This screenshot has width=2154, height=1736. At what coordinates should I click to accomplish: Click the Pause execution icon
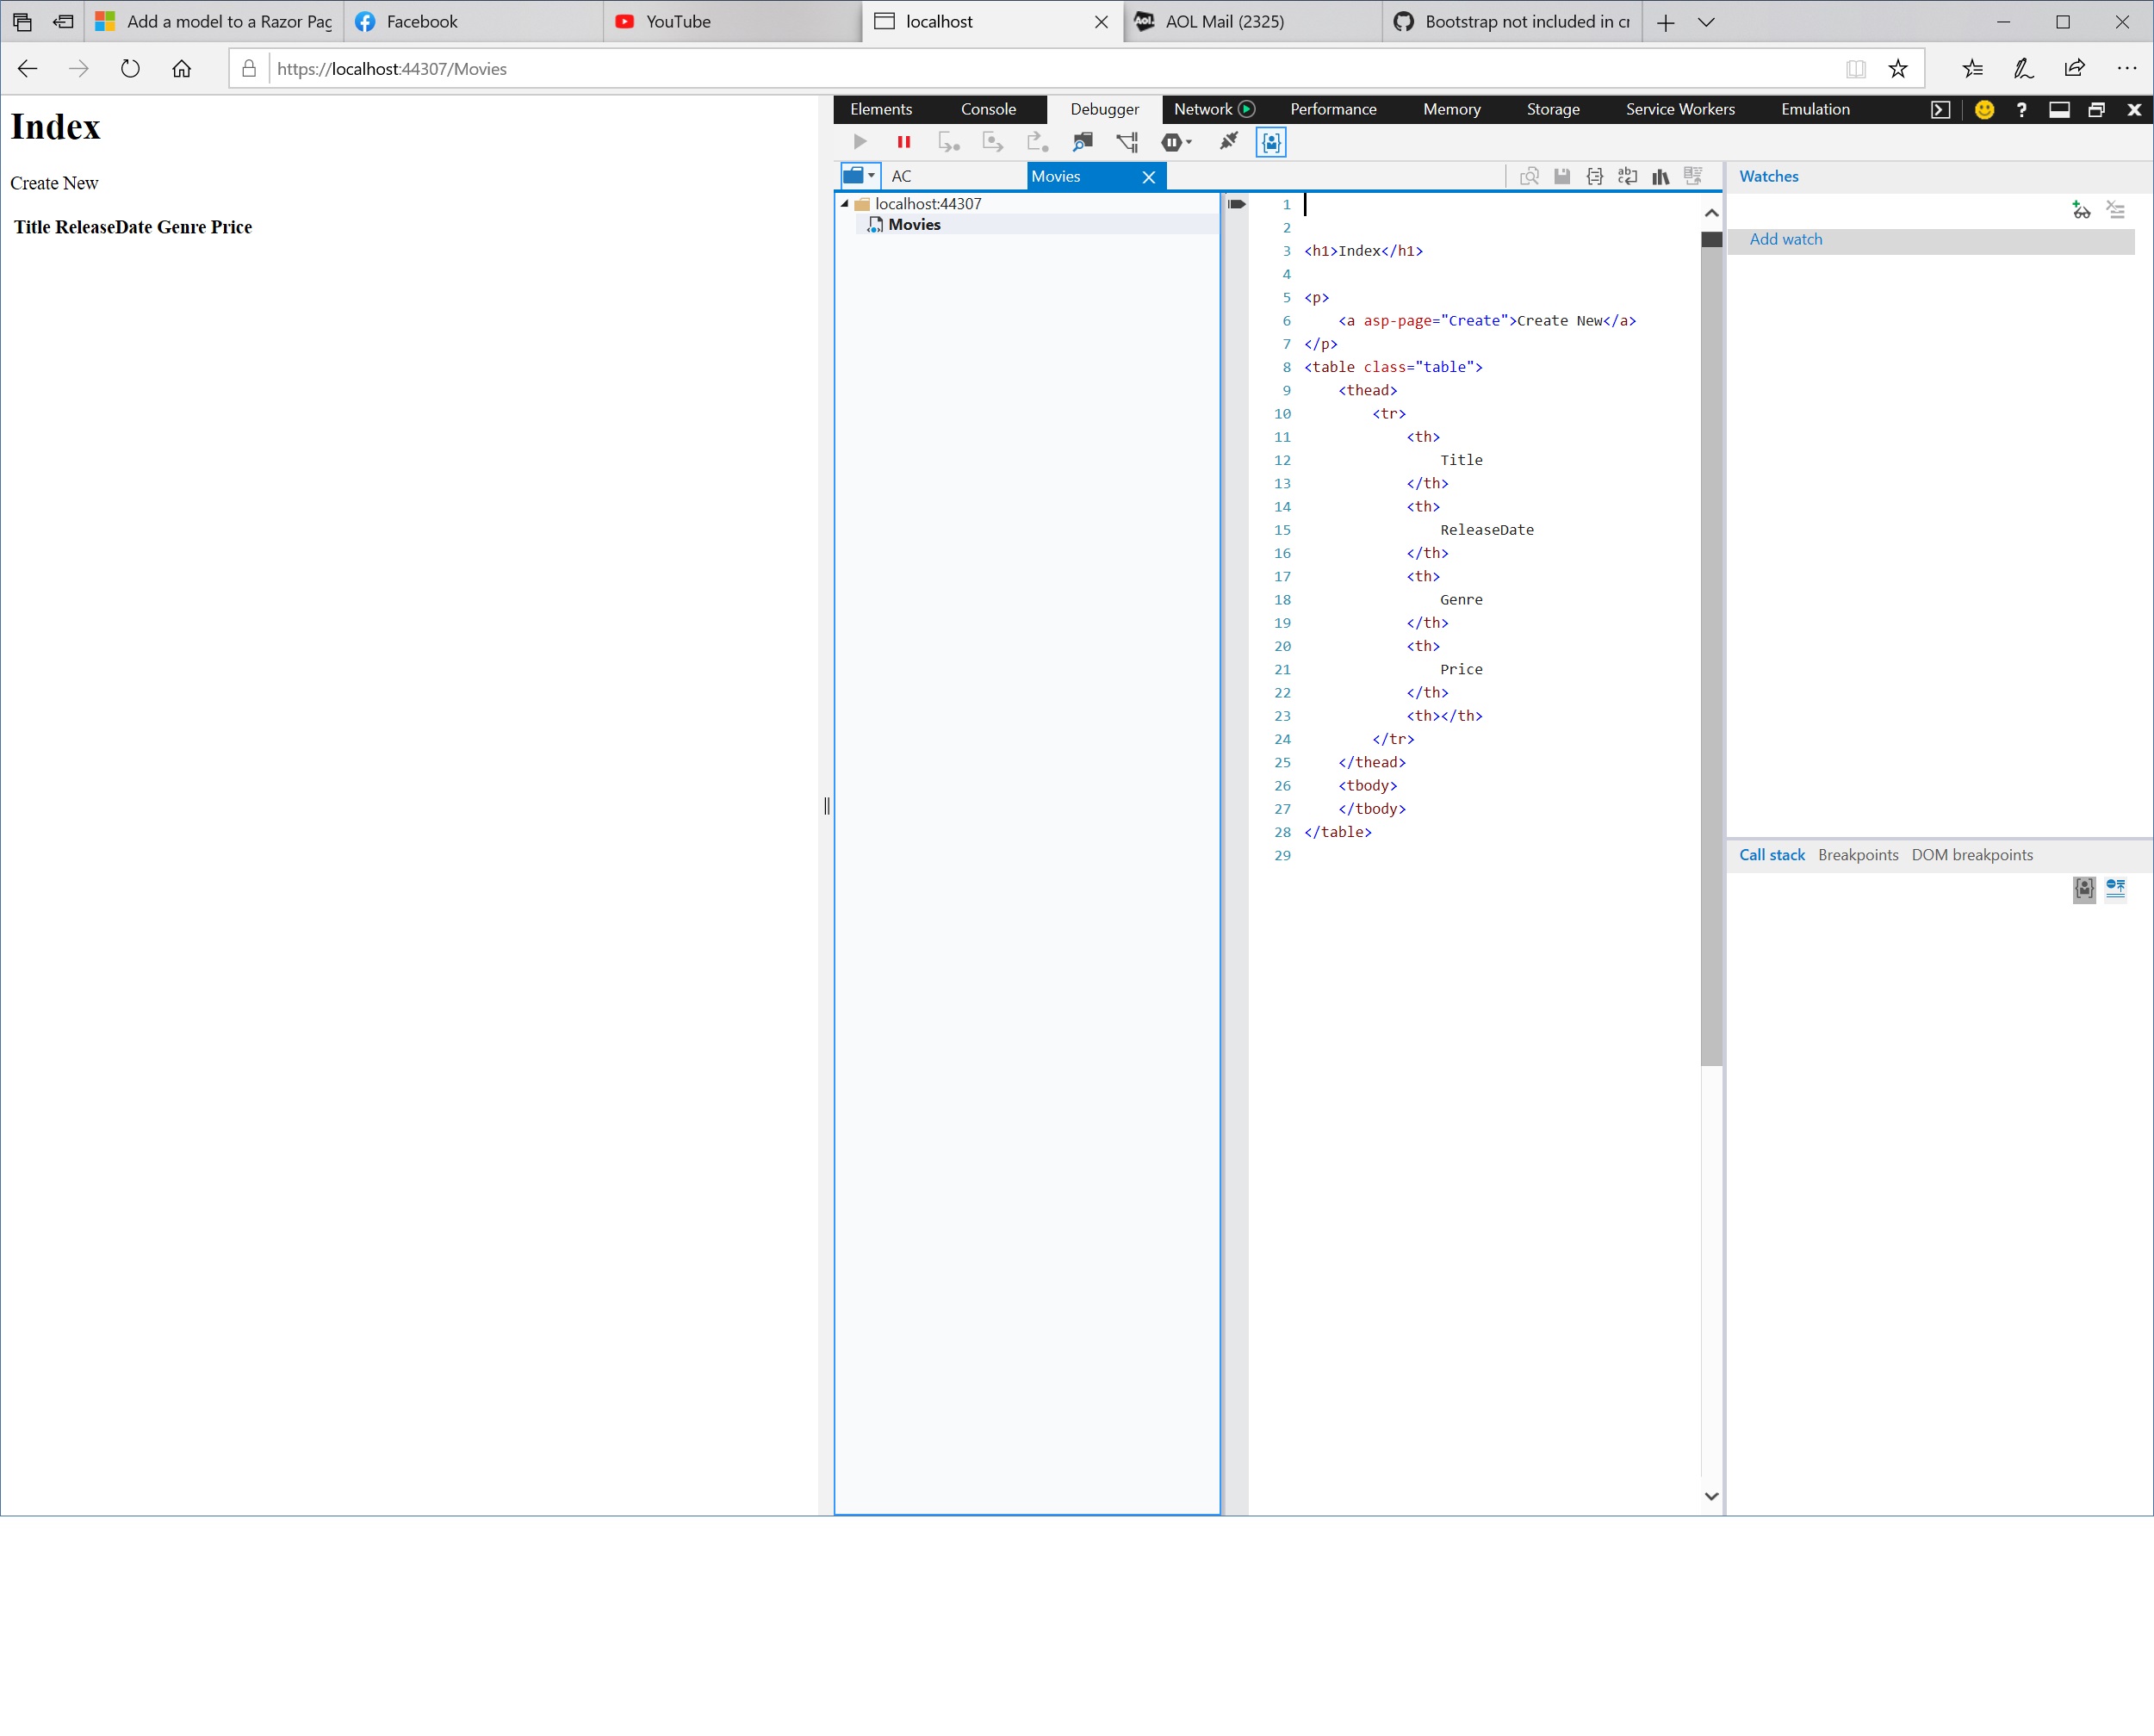[904, 142]
